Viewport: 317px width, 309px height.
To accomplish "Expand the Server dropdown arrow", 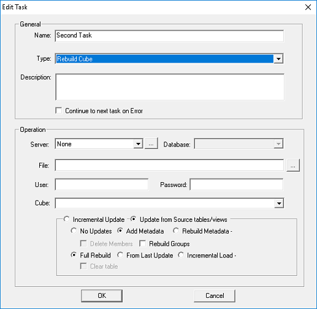I will tap(138, 144).
